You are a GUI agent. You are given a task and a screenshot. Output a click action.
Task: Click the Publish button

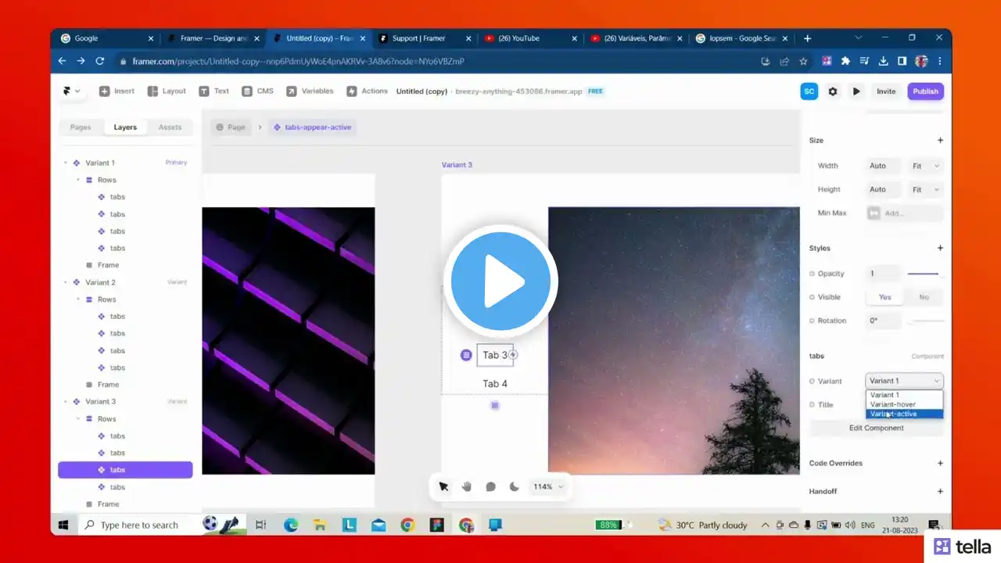[925, 91]
